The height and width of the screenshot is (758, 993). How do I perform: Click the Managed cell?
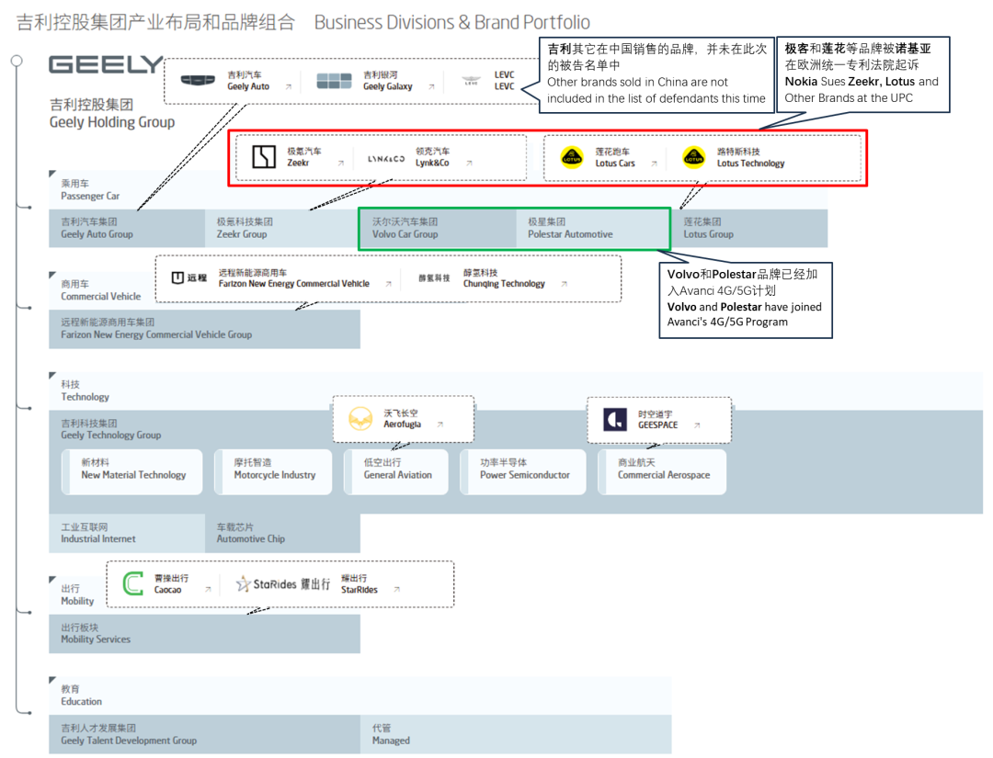click(516, 735)
